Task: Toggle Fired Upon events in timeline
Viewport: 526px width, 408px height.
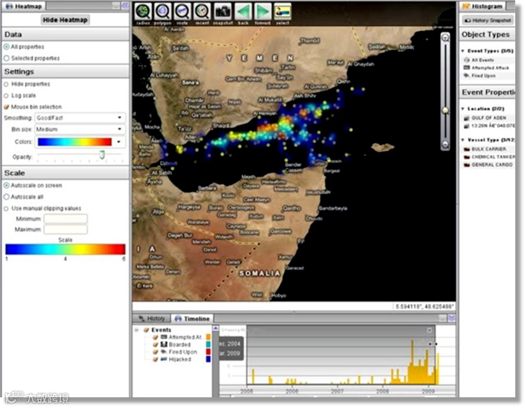Action: (155, 352)
